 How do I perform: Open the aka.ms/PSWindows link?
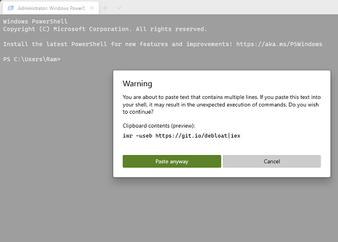(279, 44)
